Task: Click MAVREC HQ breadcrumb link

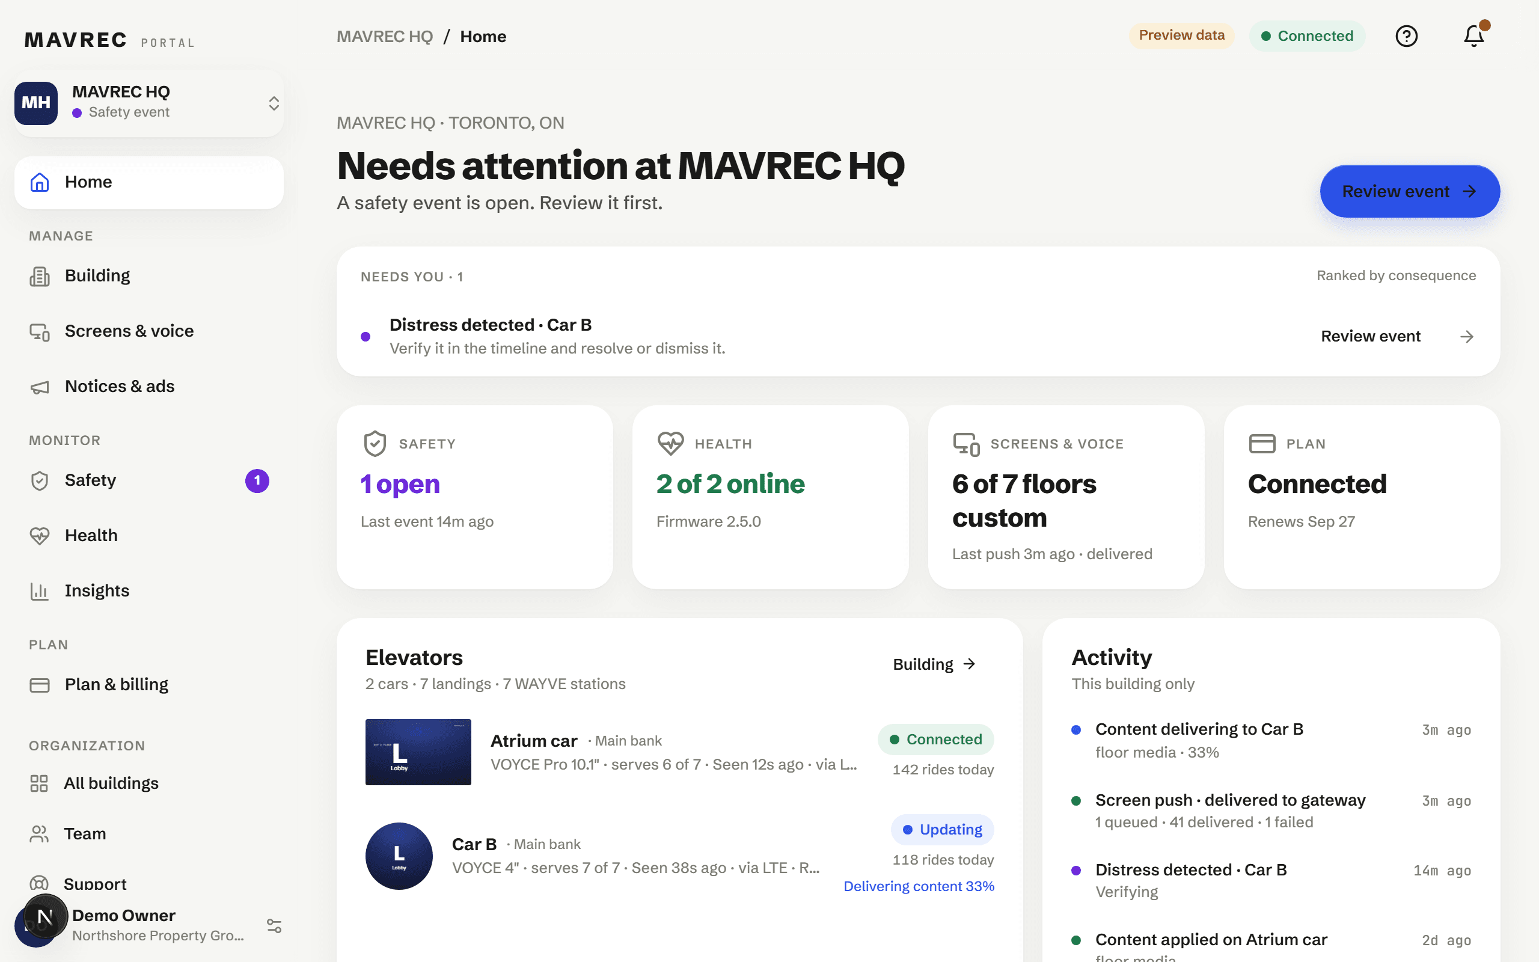Action: coord(385,36)
